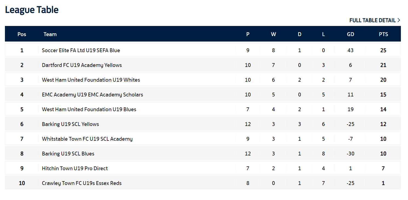
Task: Click the 25 points value for first place
Action: [x=383, y=50]
